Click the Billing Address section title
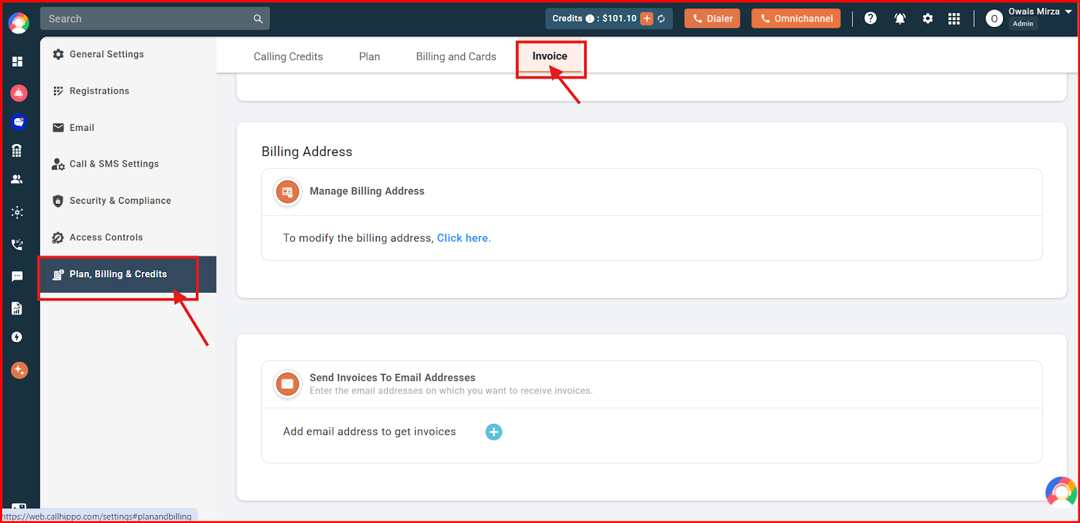The image size is (1080, 523). click(x=307, y=152)
